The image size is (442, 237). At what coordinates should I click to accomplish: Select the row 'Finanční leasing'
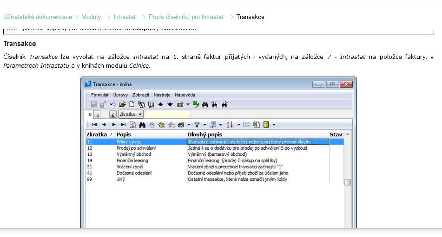coord(215,160)
